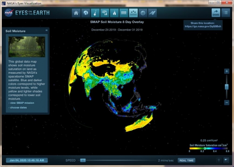Click the Share arrow button
Viewport: 234px width, 167px height.
pyautogui.click(x=216, y=12)
